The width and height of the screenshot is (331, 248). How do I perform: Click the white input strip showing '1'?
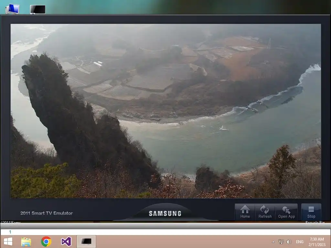tap(165, 232)
